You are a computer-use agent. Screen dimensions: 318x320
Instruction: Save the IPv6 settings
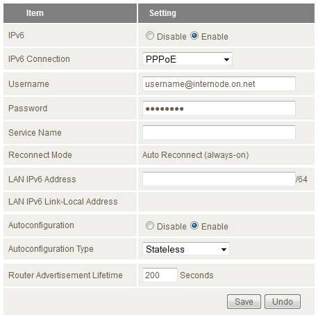click(x=244, y=301)
